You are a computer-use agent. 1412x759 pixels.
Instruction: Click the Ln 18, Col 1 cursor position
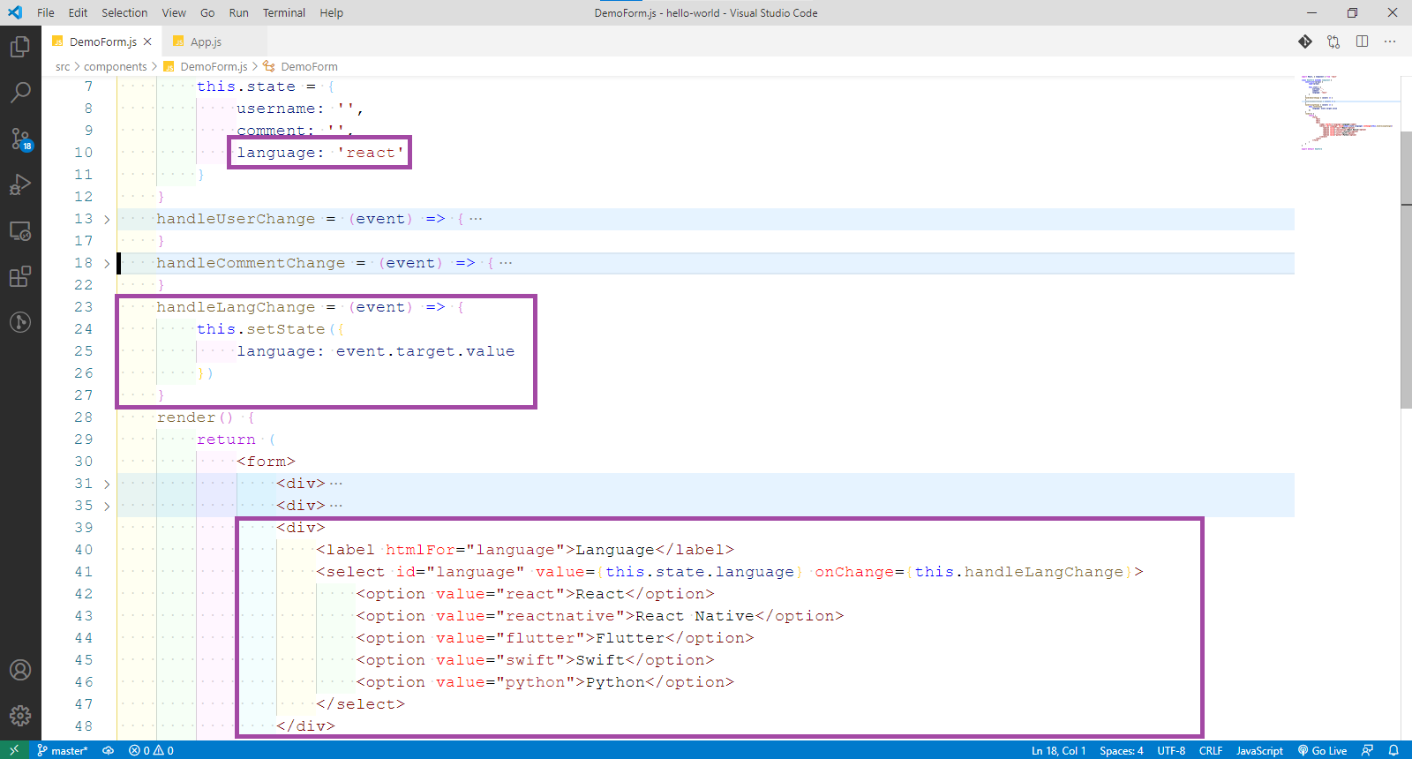(x=1058, y=750)
